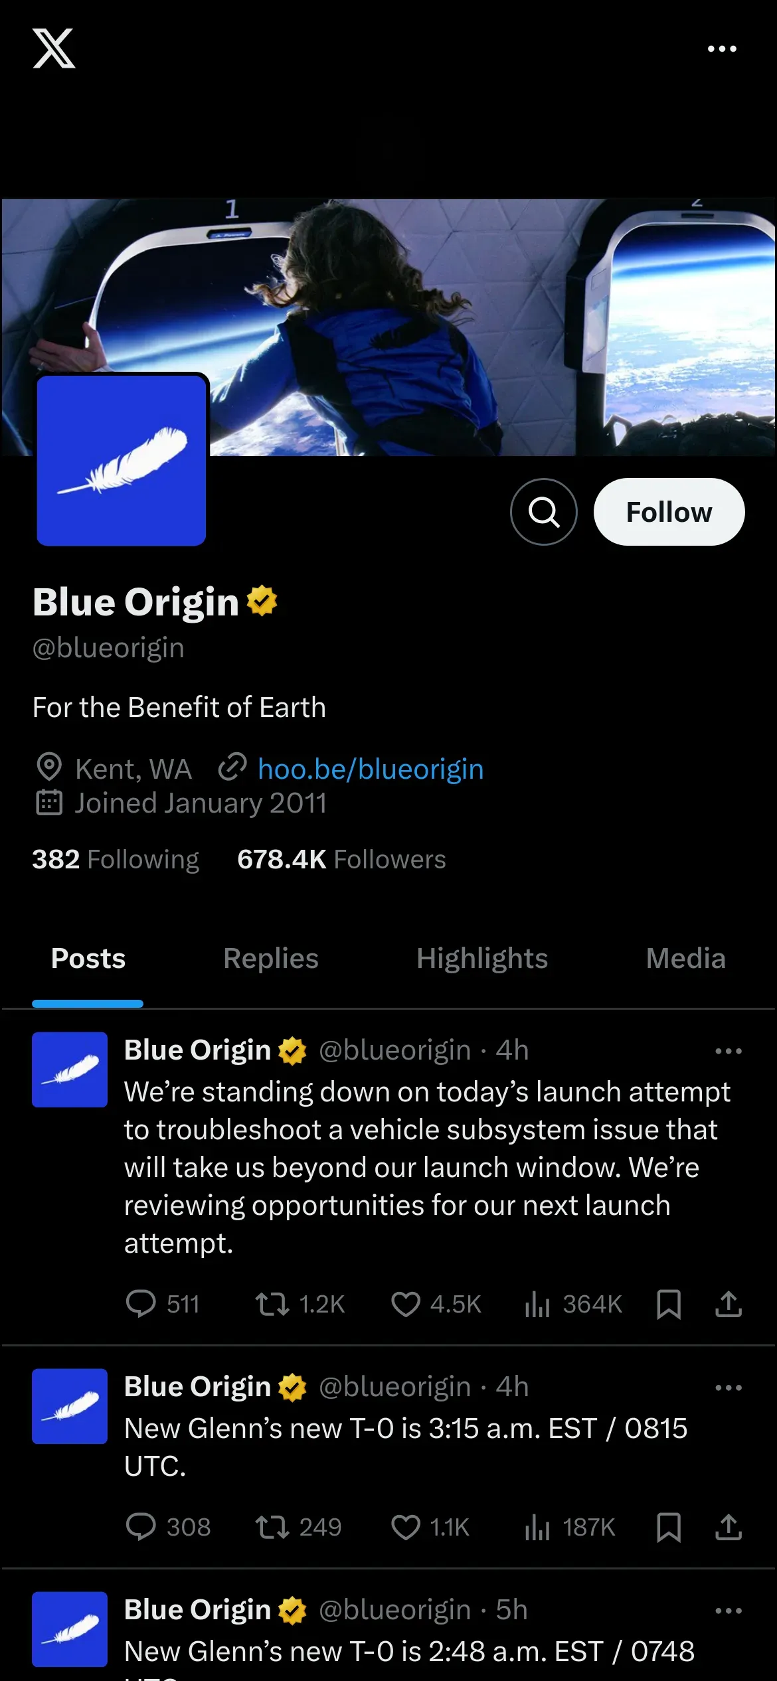777x1681 pixels.
Task: Tap the X logo icon
Action: (x=54, y=48)
